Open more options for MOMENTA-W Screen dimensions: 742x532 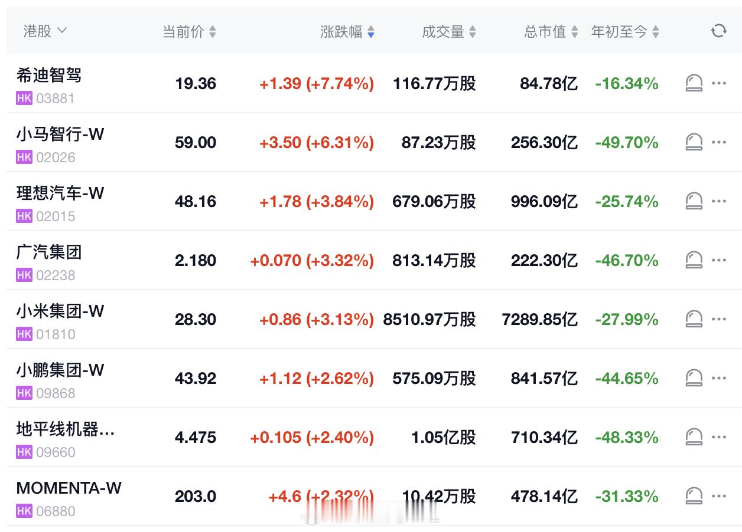[719, 496]
